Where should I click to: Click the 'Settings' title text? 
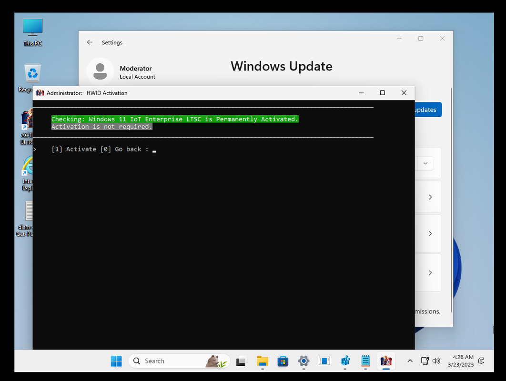(112, 42)
